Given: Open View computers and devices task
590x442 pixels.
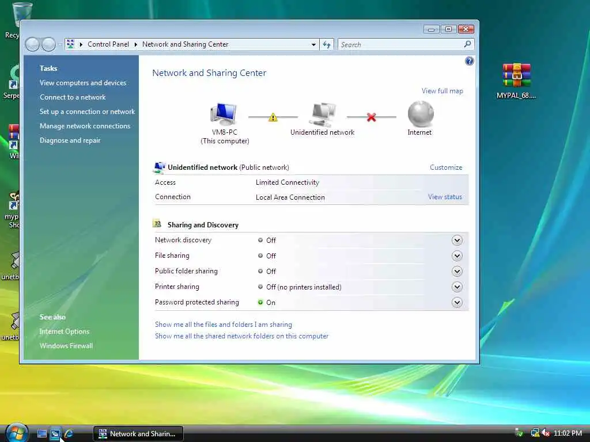Looking at the screenshot, I should [83, 83].
